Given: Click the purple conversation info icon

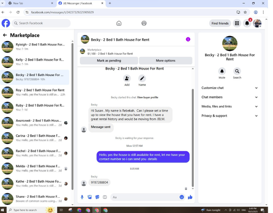Looking at the screenshot, I should pos(188,39).
